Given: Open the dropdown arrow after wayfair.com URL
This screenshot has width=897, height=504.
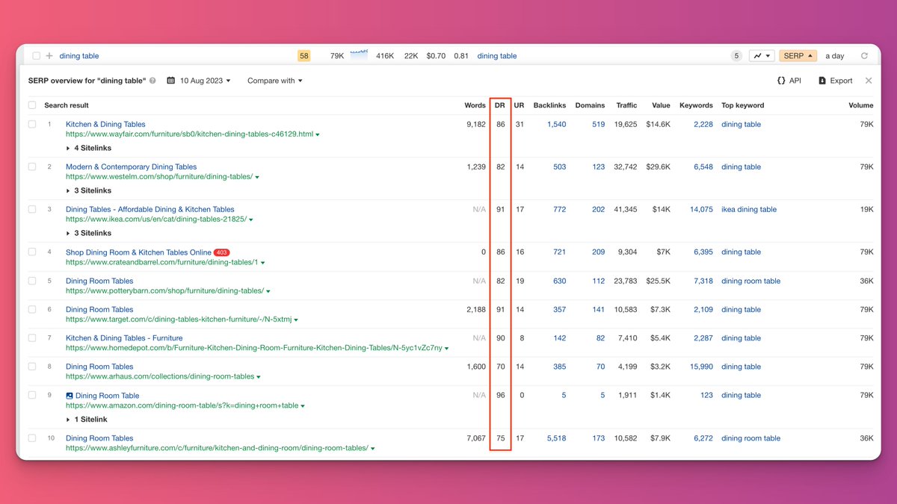Looking at the screenshot, I should (318, 135).
